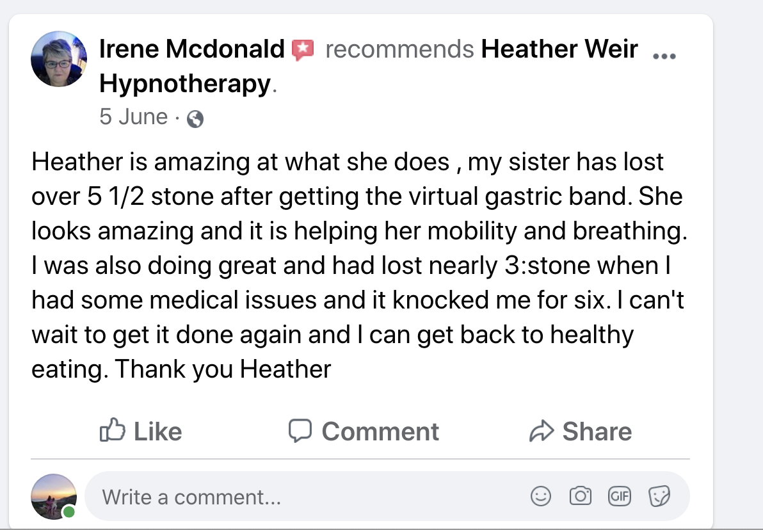Screen dimensions: 763x530
Task: Open Irene Mcdonald's profile name link
Action: pos(191,49)
